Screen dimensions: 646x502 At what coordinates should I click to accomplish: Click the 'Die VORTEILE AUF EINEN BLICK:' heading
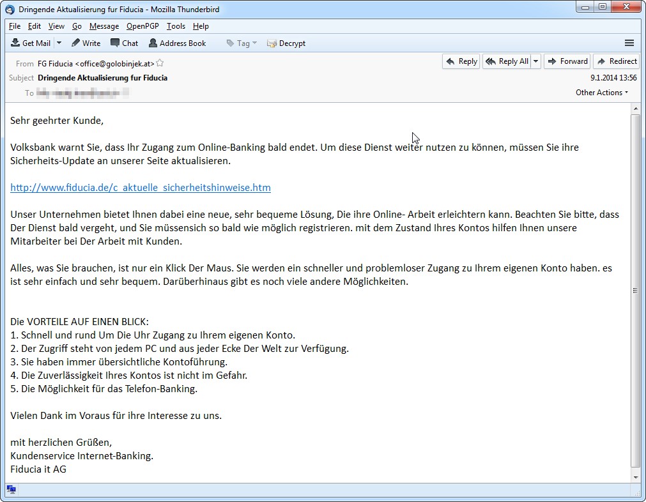[x=79, y=322]
